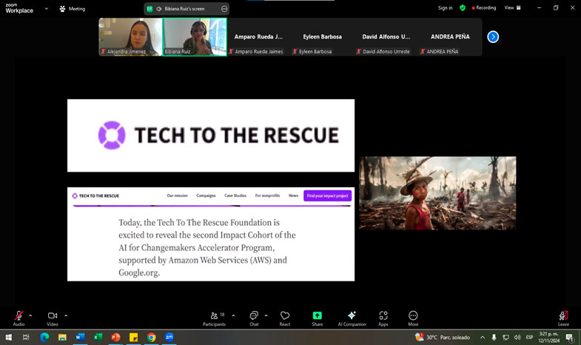Switch to the Meeting tab

(x=73, y=9)
